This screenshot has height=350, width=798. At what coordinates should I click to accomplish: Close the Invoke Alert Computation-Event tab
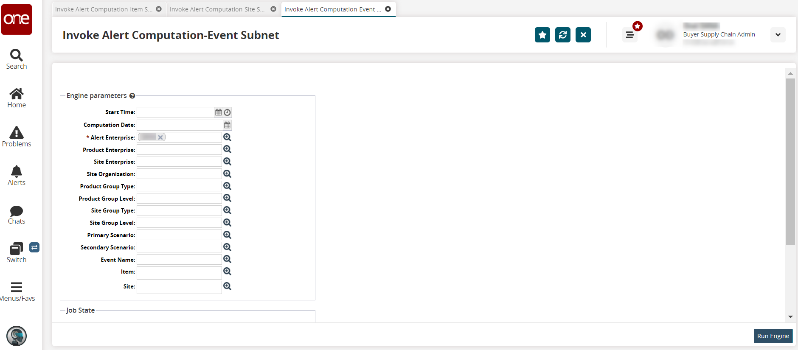coord(388,9)
